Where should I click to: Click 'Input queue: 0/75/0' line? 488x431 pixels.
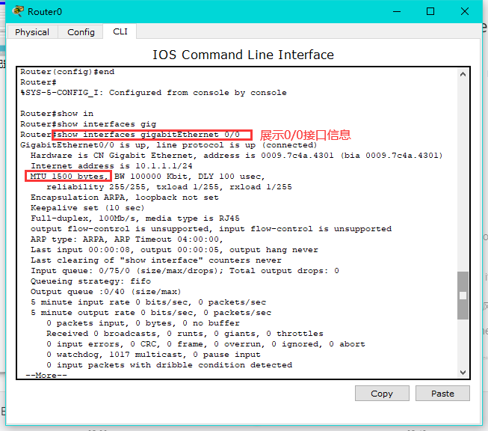point(185,271)
